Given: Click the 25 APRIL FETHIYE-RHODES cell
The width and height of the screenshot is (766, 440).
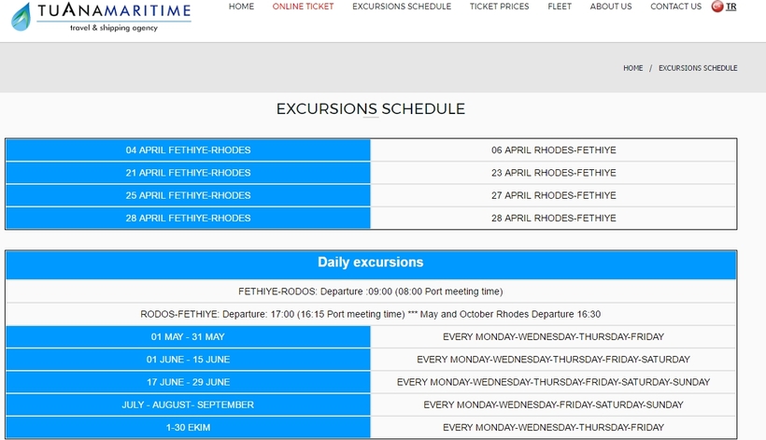Looking at the screenshot, I should pos(189,195).
